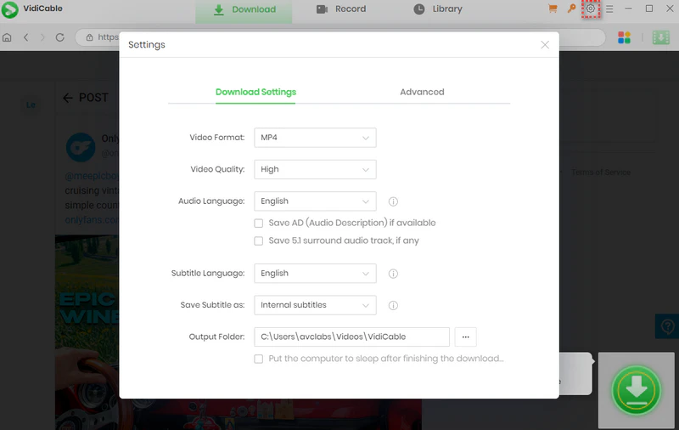The height and width of the screenshot is (430, 679).
Task: Browse output folder with the ... button
Action: (465, 337)
